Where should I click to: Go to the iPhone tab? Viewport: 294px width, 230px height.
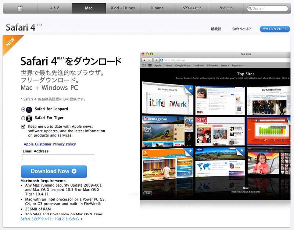pos(157,8)
